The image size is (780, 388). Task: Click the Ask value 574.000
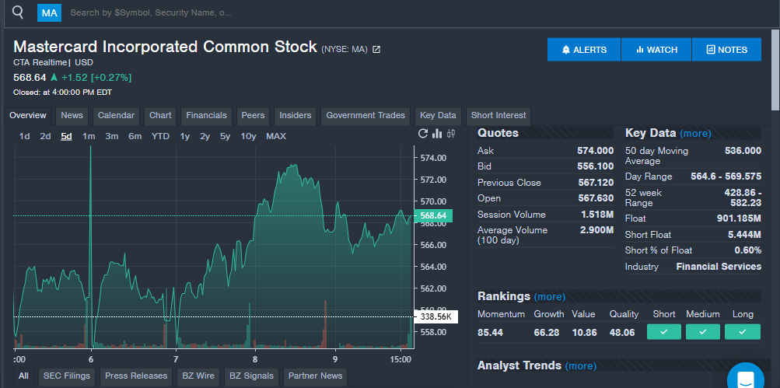(x=595, y=151)
